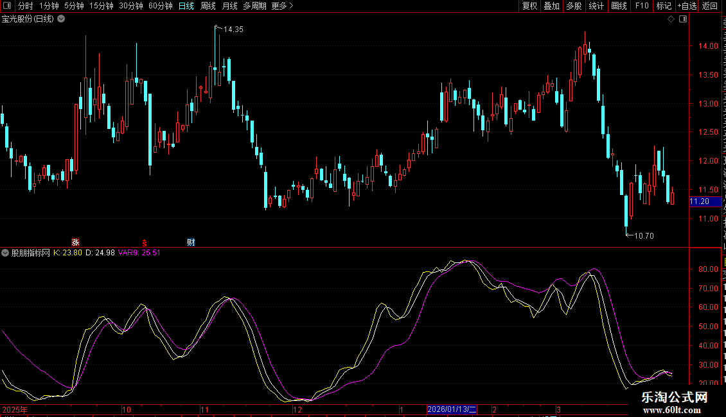Switch to the 月线 monthly chart
Viewport: 726px width, 417px height.
coord(229,6)
